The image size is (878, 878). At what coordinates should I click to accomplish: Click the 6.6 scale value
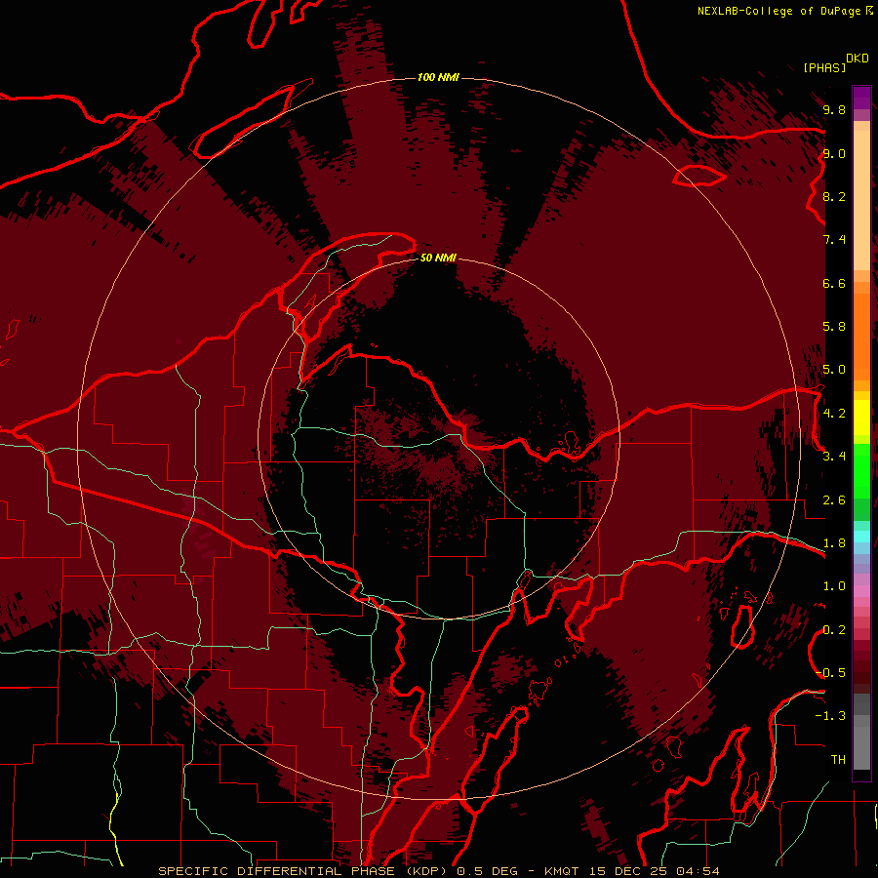pyautogui.click(x=834, y=284)
